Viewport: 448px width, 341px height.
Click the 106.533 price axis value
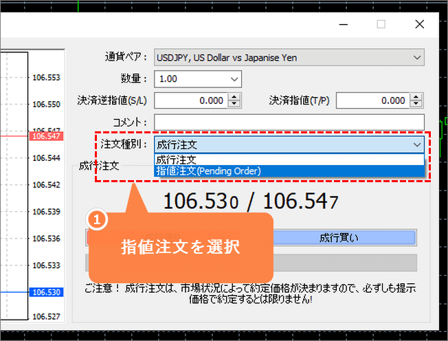pyautogui.click(x=46, y=265)
